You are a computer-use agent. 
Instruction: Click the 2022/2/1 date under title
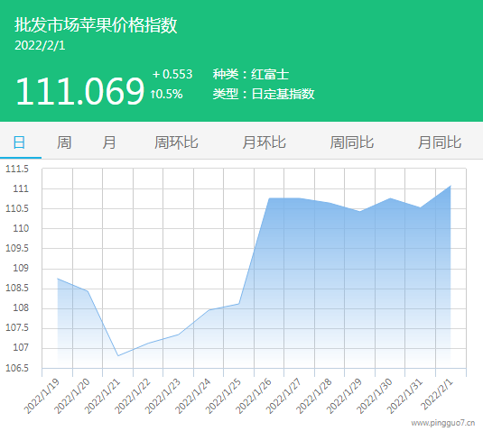40,45
